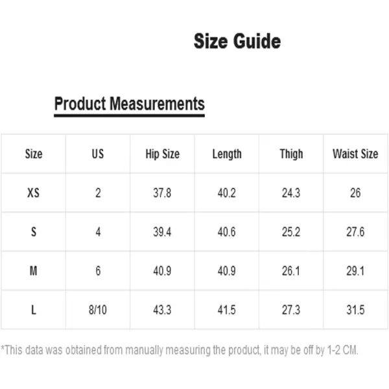Image resolution: width=389 pixels, height=389 pixels.
Task: Click the Size column header
Action: click(x=34, y=154)
